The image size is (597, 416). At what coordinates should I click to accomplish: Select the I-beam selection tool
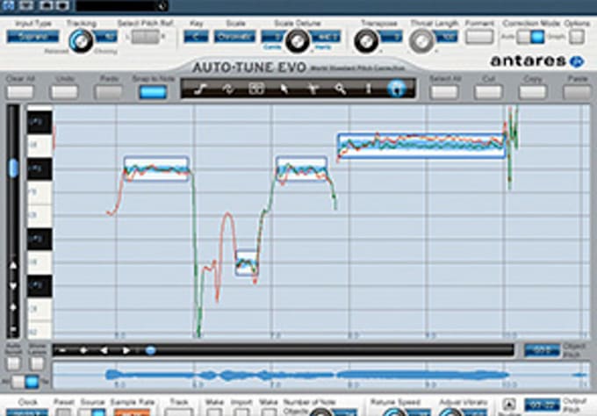point(368,89)
